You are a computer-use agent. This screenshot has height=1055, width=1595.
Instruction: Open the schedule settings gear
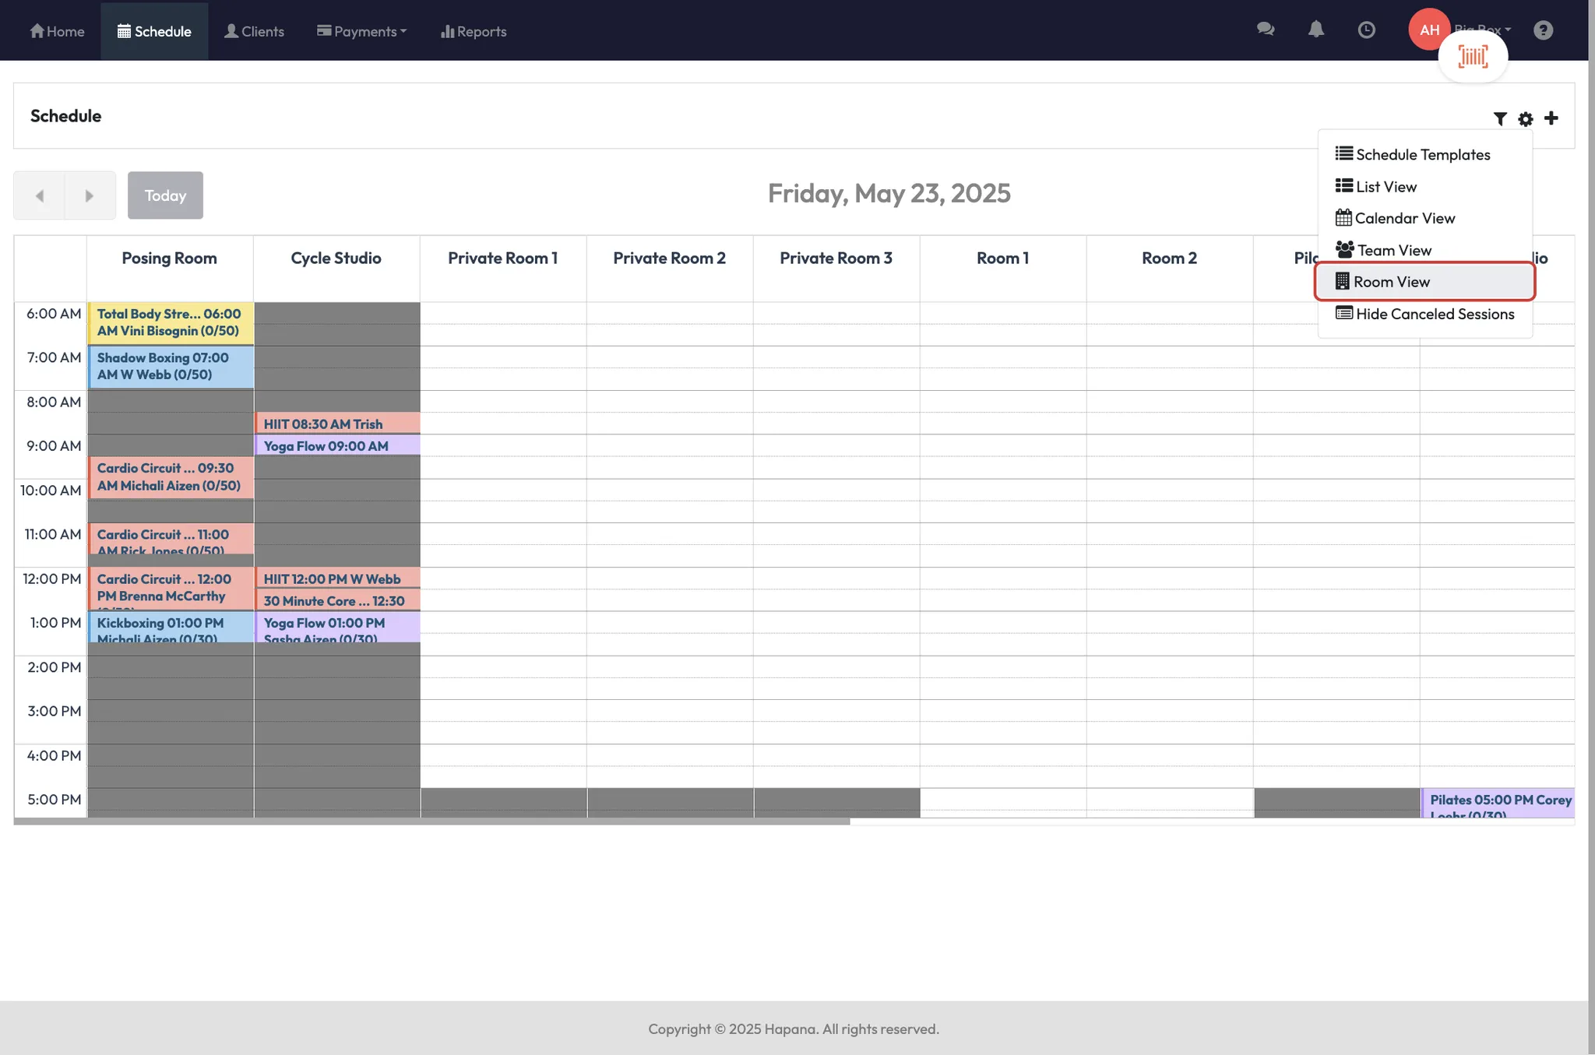(x=1525, y=118)
